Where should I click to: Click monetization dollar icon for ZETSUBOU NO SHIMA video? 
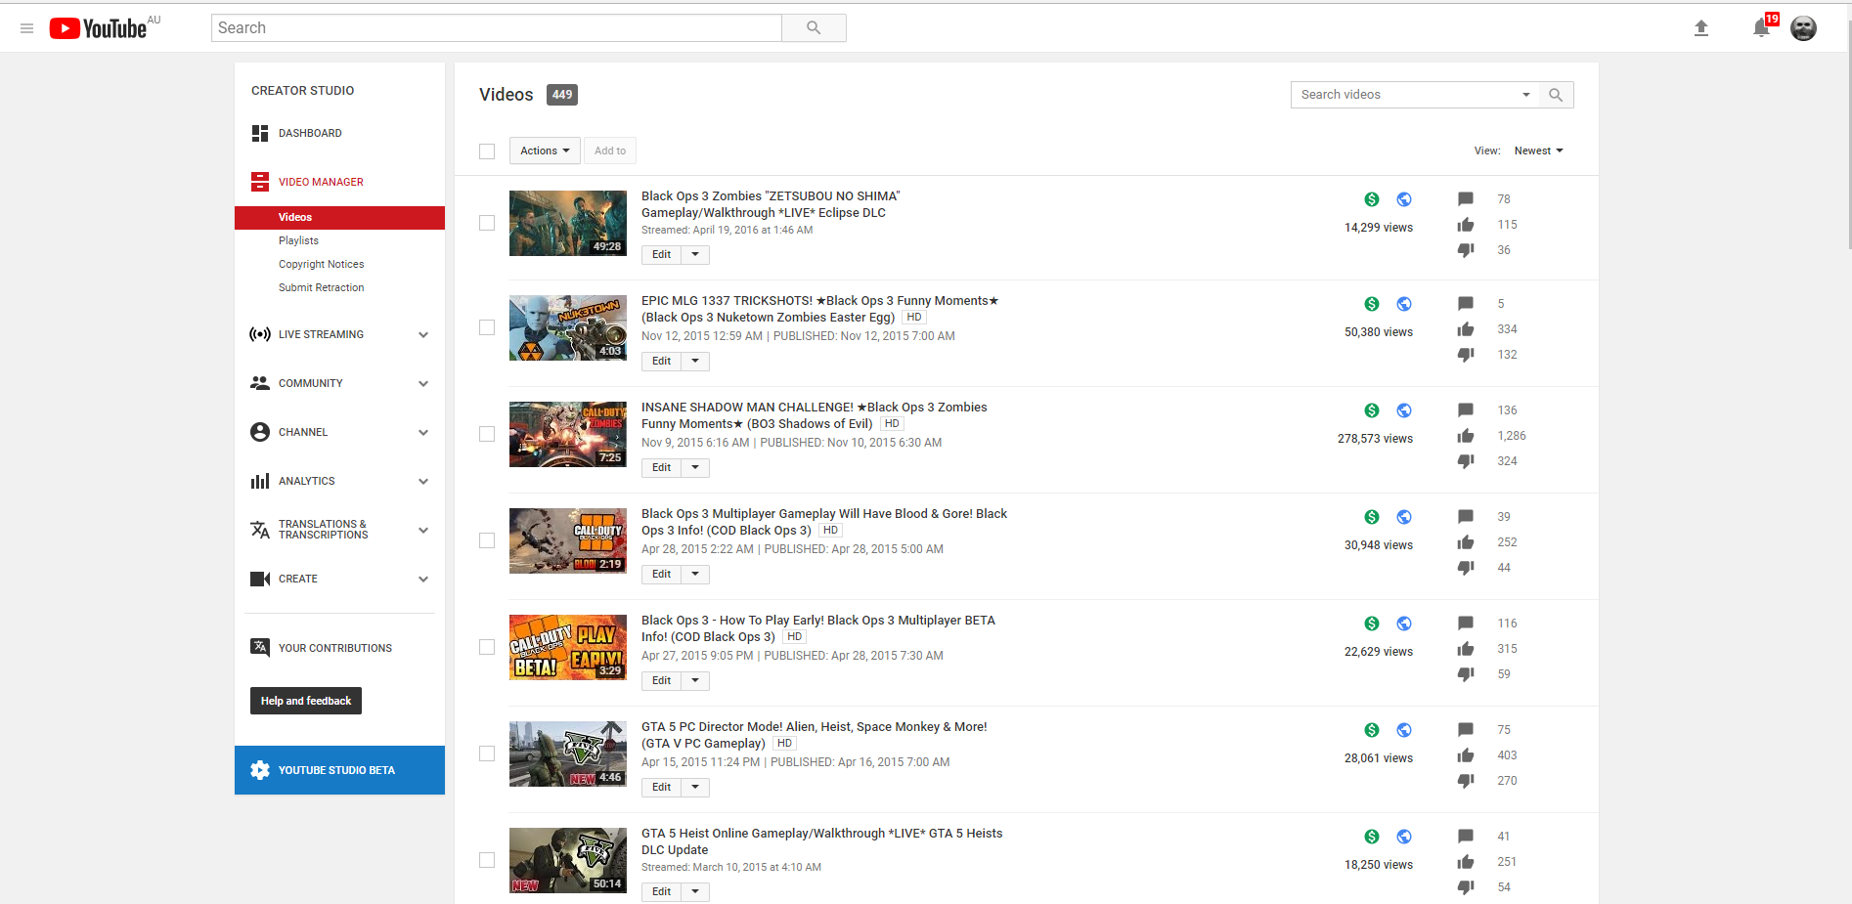pos(1372,199)
